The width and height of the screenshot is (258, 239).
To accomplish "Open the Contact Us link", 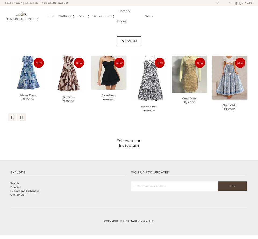I will click(x=17, y=195).
